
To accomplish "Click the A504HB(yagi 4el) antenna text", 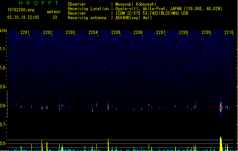I will tap(134, 18).
